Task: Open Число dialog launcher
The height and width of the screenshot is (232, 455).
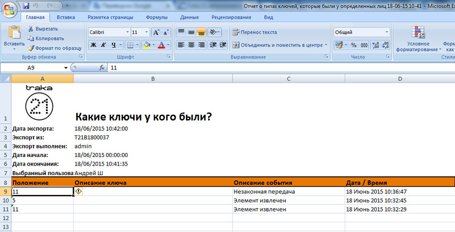Action: [388, 57]
